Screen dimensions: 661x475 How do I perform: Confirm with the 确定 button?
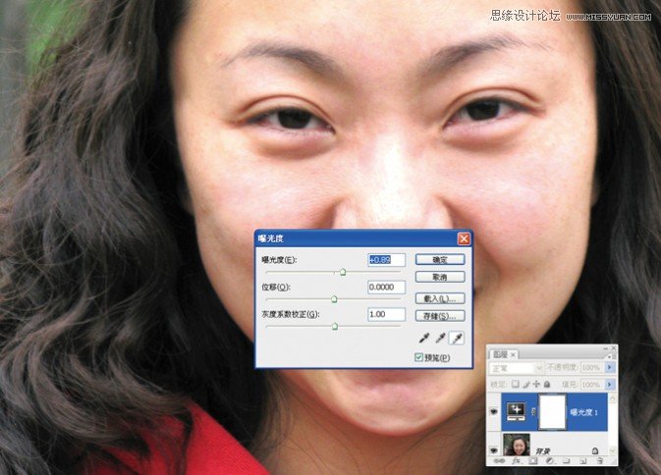coord(440,259)
